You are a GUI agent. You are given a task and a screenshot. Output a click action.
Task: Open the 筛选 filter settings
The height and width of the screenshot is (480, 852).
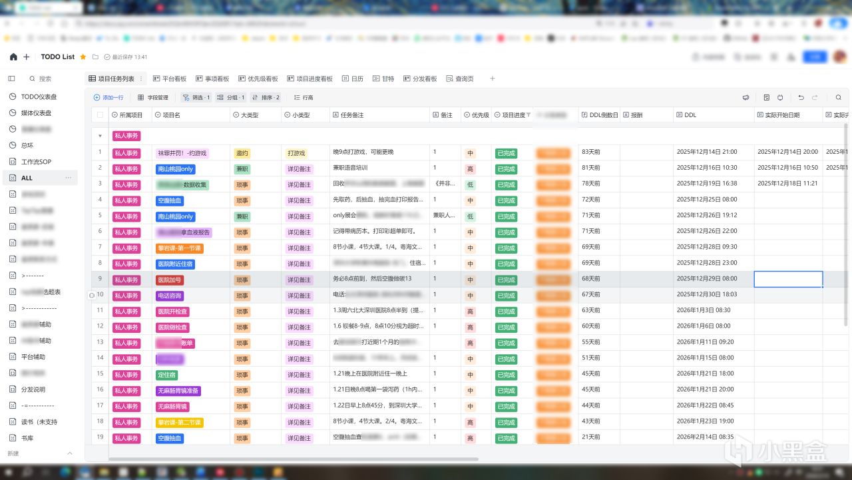coord(196,97)
